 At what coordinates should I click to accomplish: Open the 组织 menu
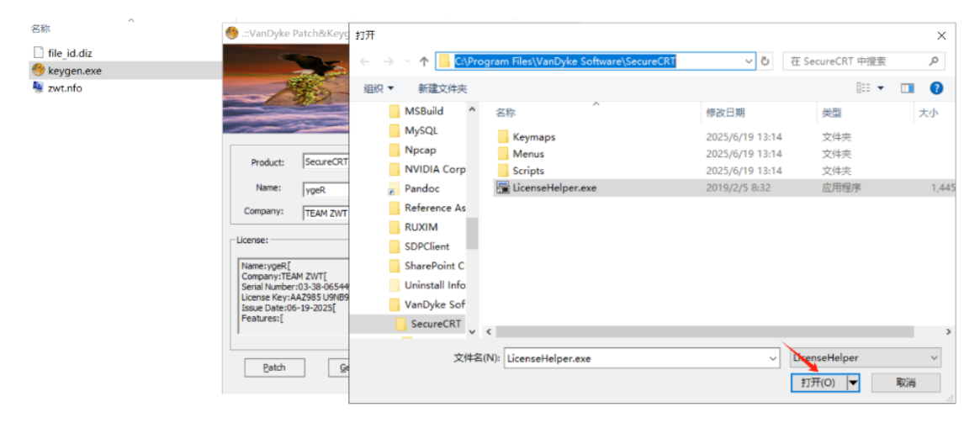point(379,88)
